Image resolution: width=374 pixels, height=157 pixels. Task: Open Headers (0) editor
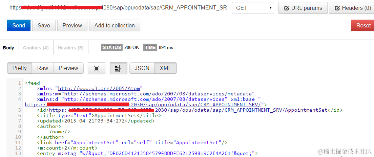coord(352,8)
